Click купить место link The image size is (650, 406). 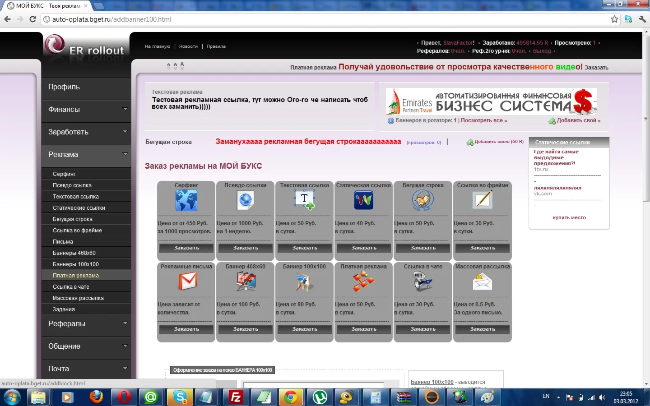(569, 217)
